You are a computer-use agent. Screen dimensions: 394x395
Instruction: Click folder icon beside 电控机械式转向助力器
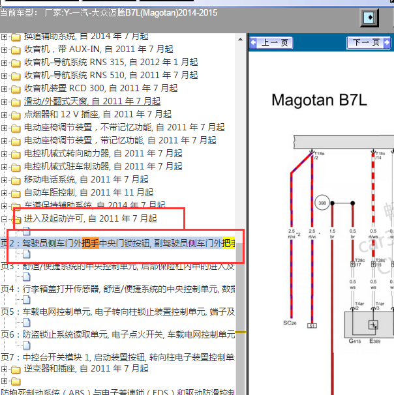tap(16, 154)
